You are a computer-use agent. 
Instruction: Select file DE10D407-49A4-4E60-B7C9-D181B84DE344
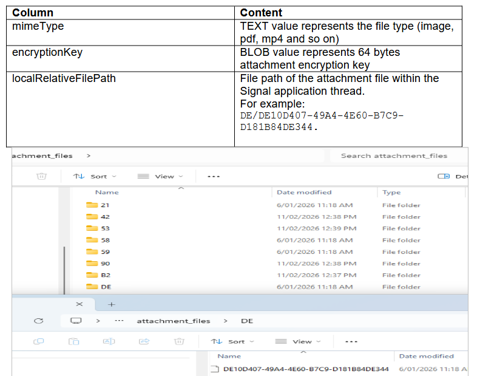tap(305, 369)
